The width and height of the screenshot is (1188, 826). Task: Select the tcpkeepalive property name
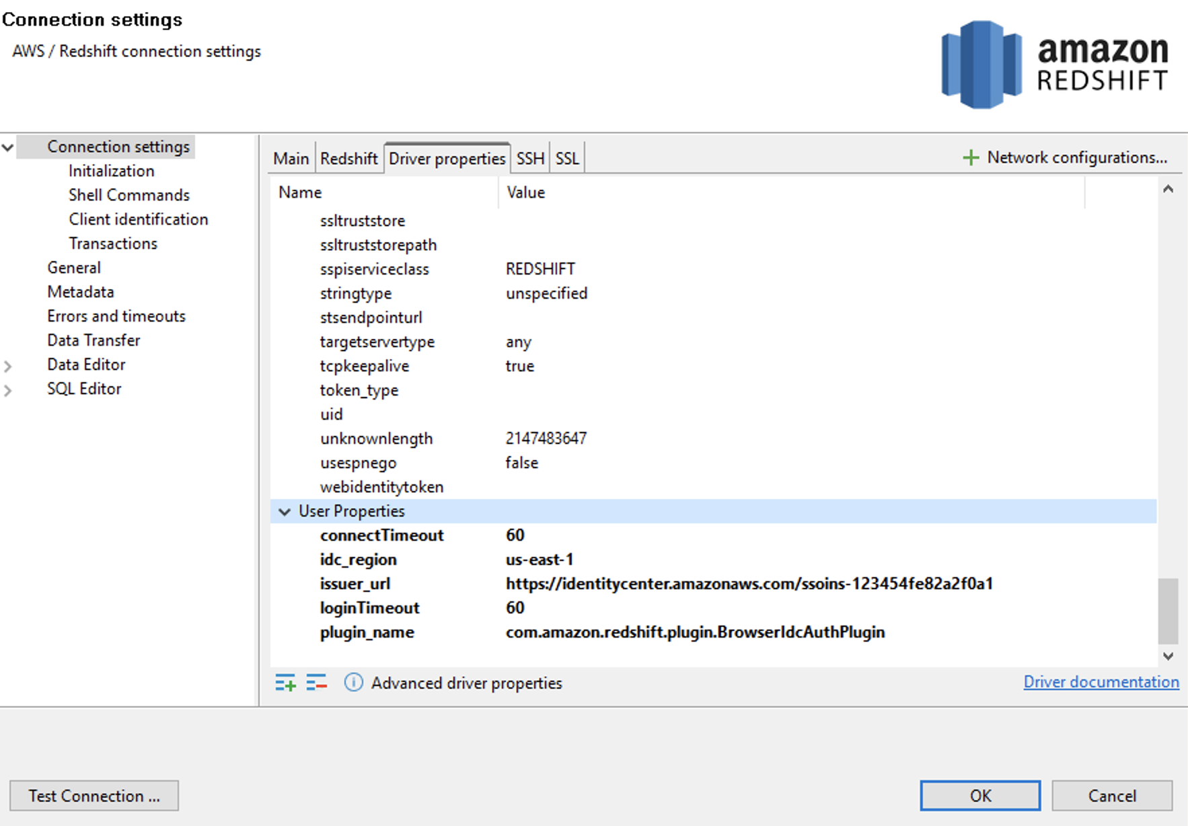click(x=365, y=367)
